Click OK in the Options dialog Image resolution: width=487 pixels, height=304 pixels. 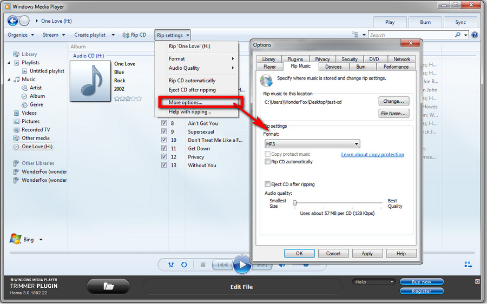pyautogui.click(x=299, y=253)
